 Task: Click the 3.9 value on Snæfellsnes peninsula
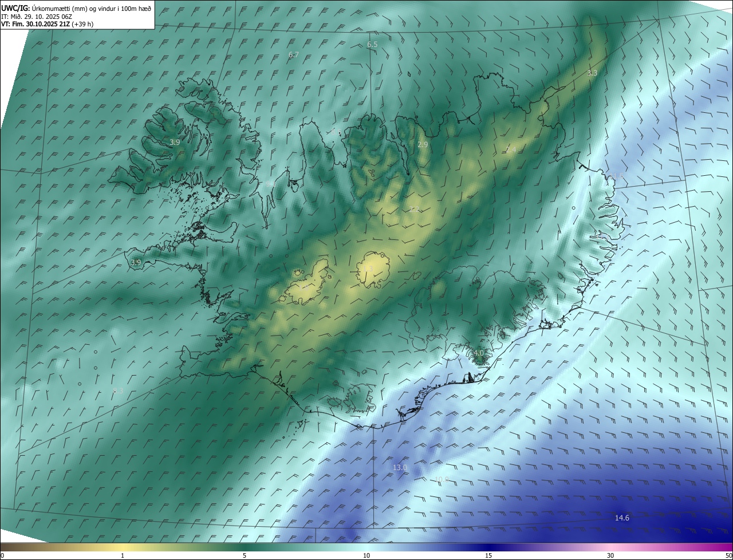[136, 262]
